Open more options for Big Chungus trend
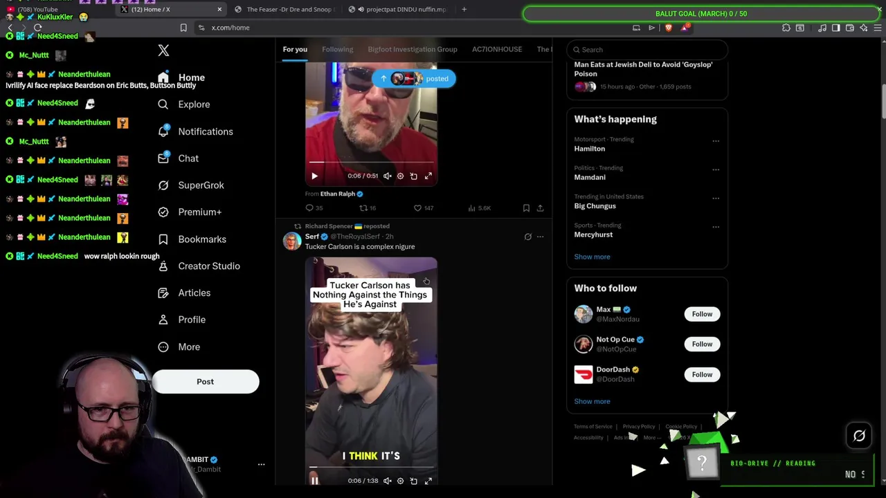Image resolution: width=886 pixels, height=498 pixels. [x=716, y=199]
